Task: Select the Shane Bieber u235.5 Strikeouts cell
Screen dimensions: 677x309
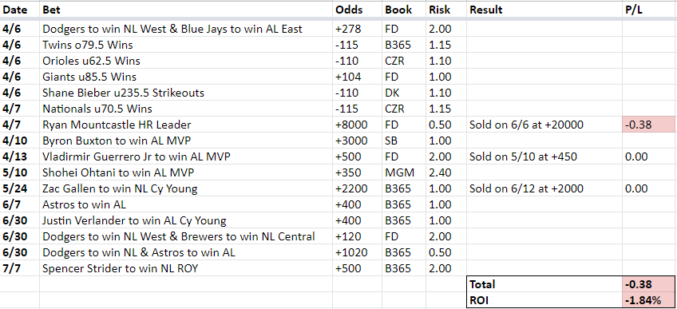Action: coord(186,93)
